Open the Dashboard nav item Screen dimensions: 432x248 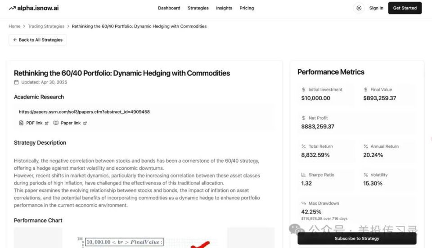pos(169,8)
